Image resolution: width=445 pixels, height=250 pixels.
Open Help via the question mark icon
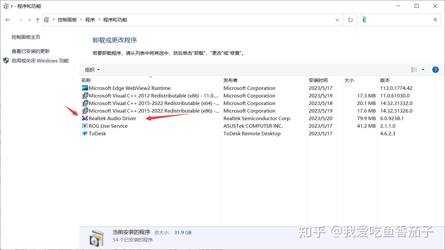[x=435, y=70]
